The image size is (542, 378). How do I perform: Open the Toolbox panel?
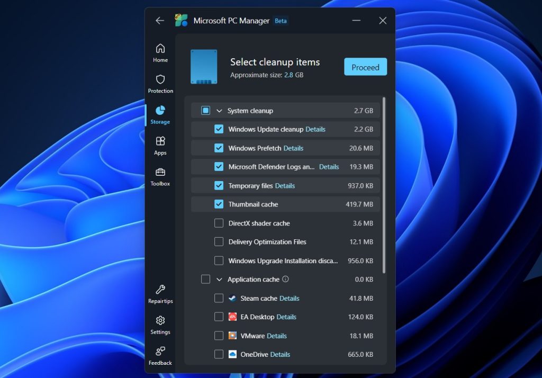pyautogui.click(x=160, y=175)
